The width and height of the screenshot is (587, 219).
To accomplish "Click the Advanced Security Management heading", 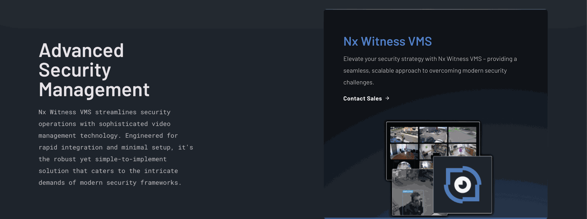I will [94, 70].
